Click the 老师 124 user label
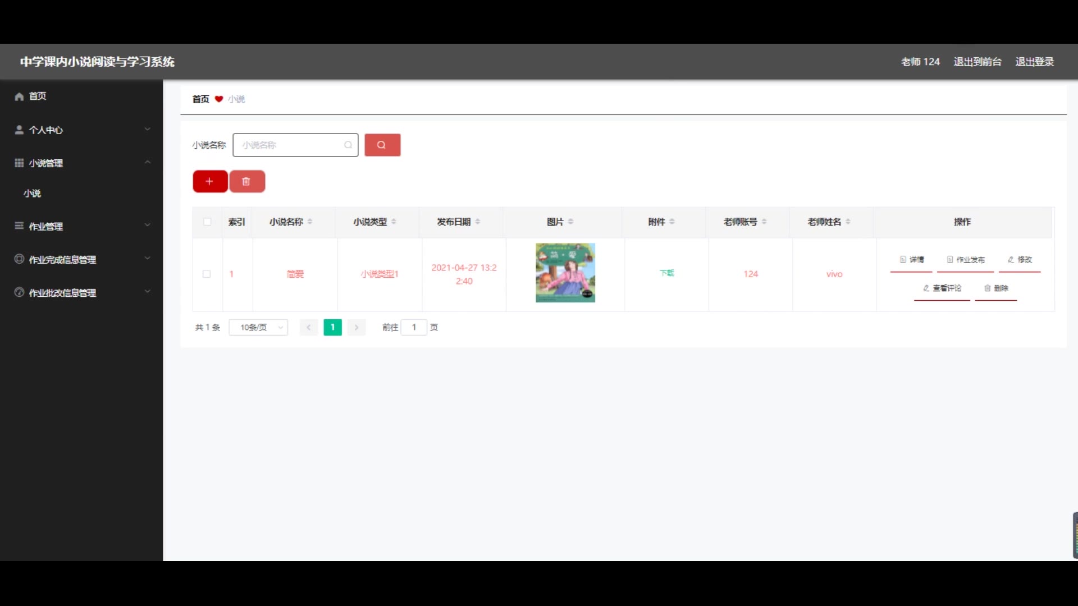Screen dimensions: 1078x606 tap(920, 62)
